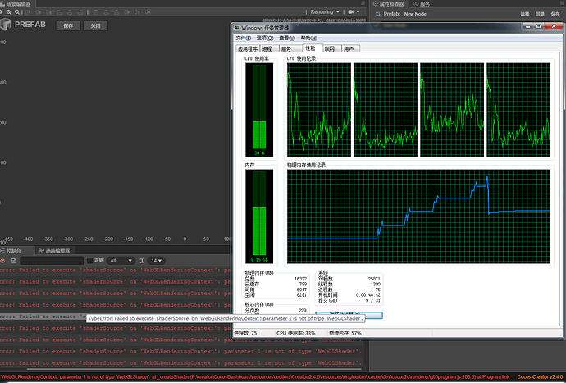
Task: Click the paged memory value 229
Action: pos(303,311)
